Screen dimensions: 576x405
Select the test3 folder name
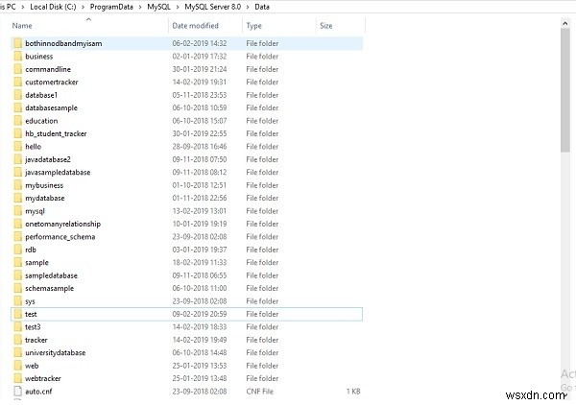(x=33, y=327)
